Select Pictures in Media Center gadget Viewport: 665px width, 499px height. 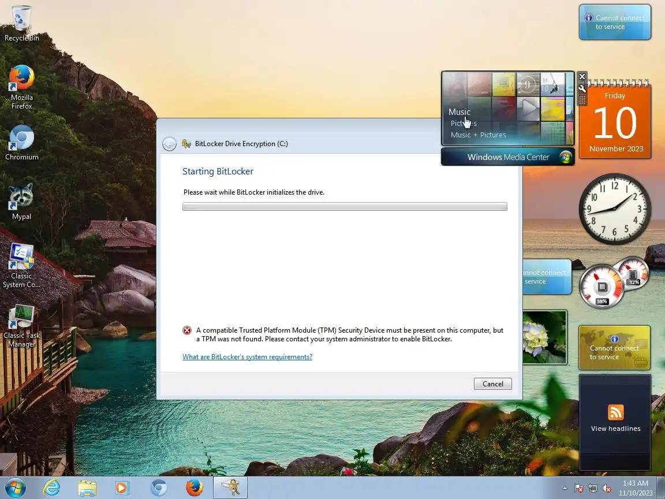464,124
